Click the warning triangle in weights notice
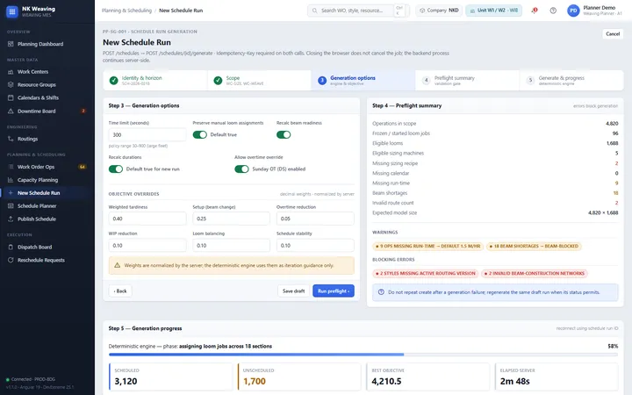The width and height of the screenshot is (632, 395). click(118, 265)
